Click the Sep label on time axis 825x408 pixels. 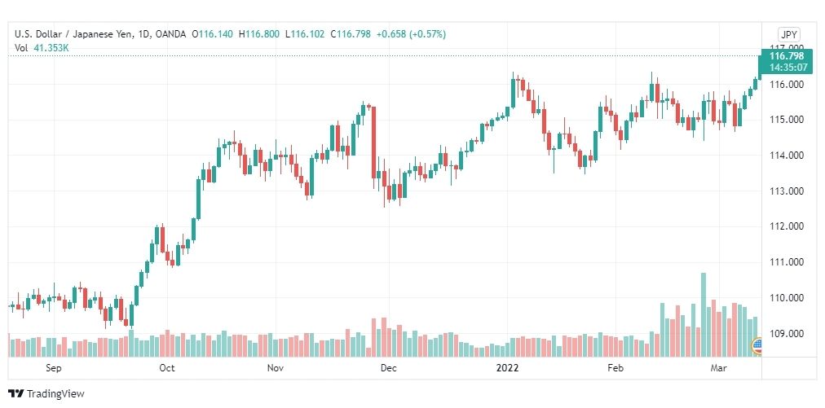(54, 368)
